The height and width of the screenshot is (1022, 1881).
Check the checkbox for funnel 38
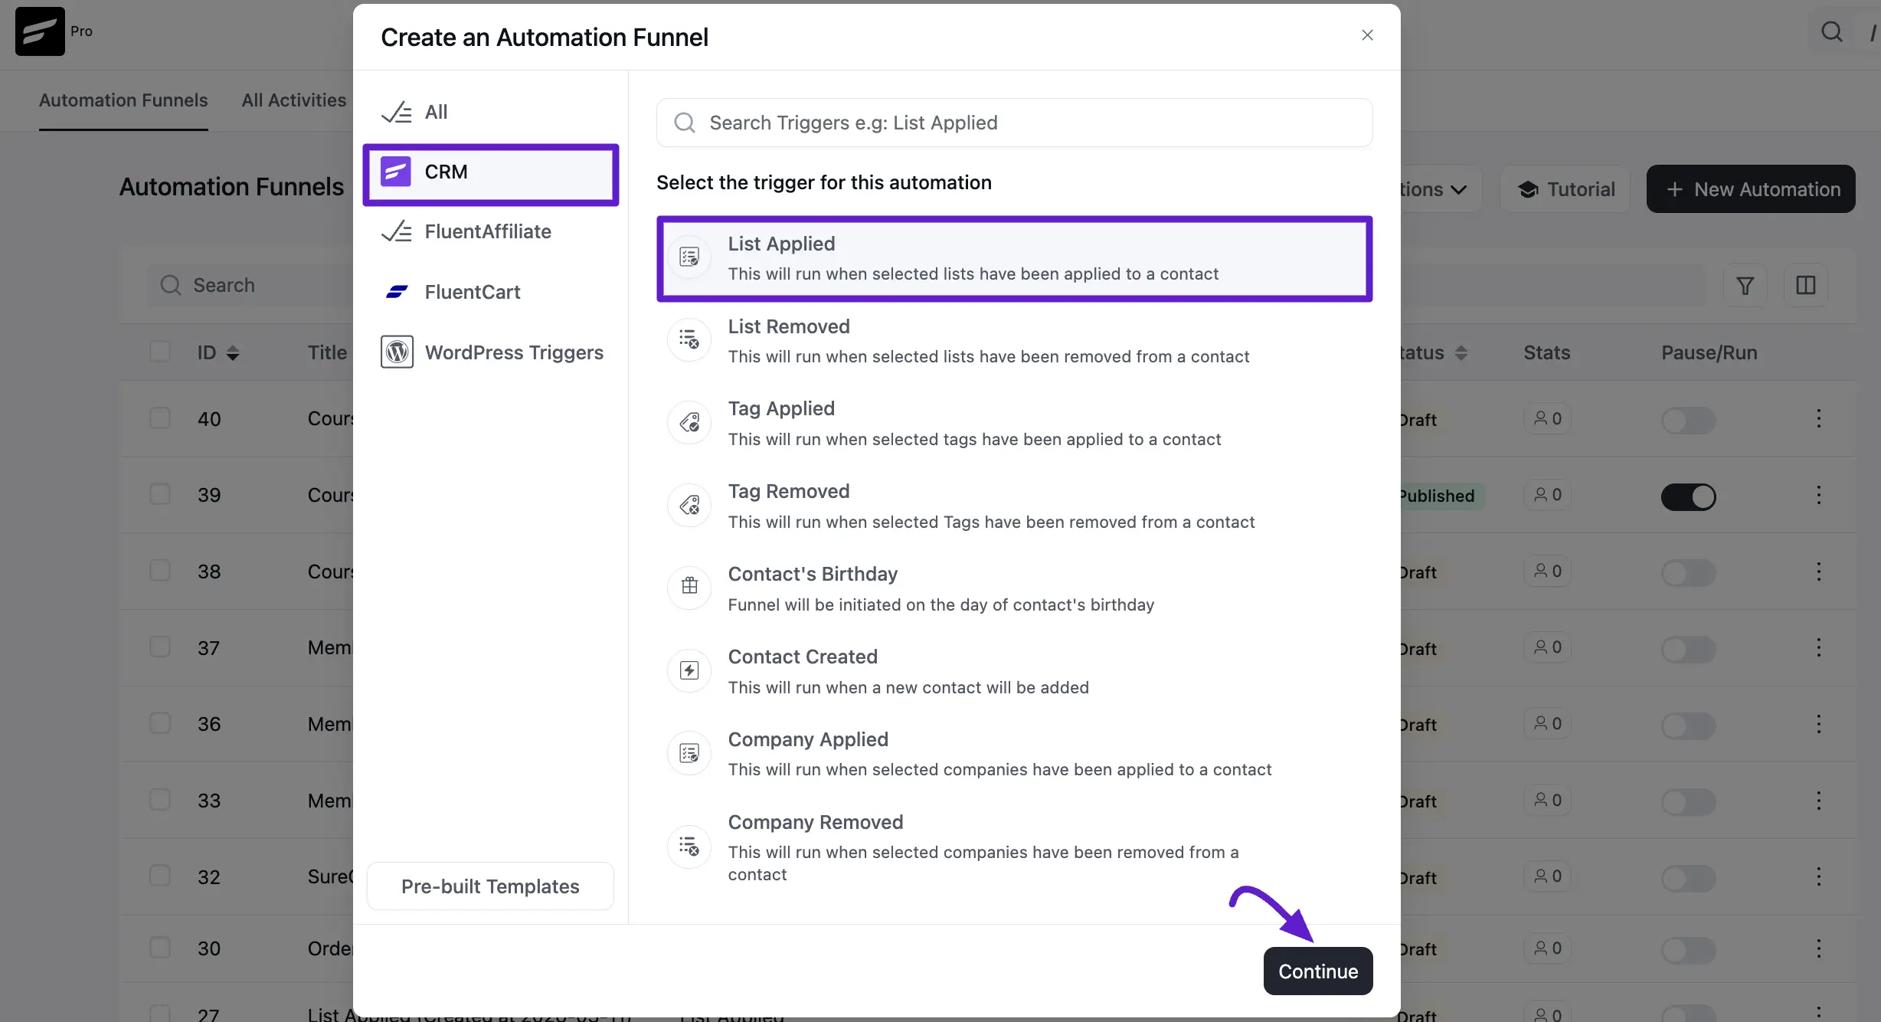tap(160, 571)
